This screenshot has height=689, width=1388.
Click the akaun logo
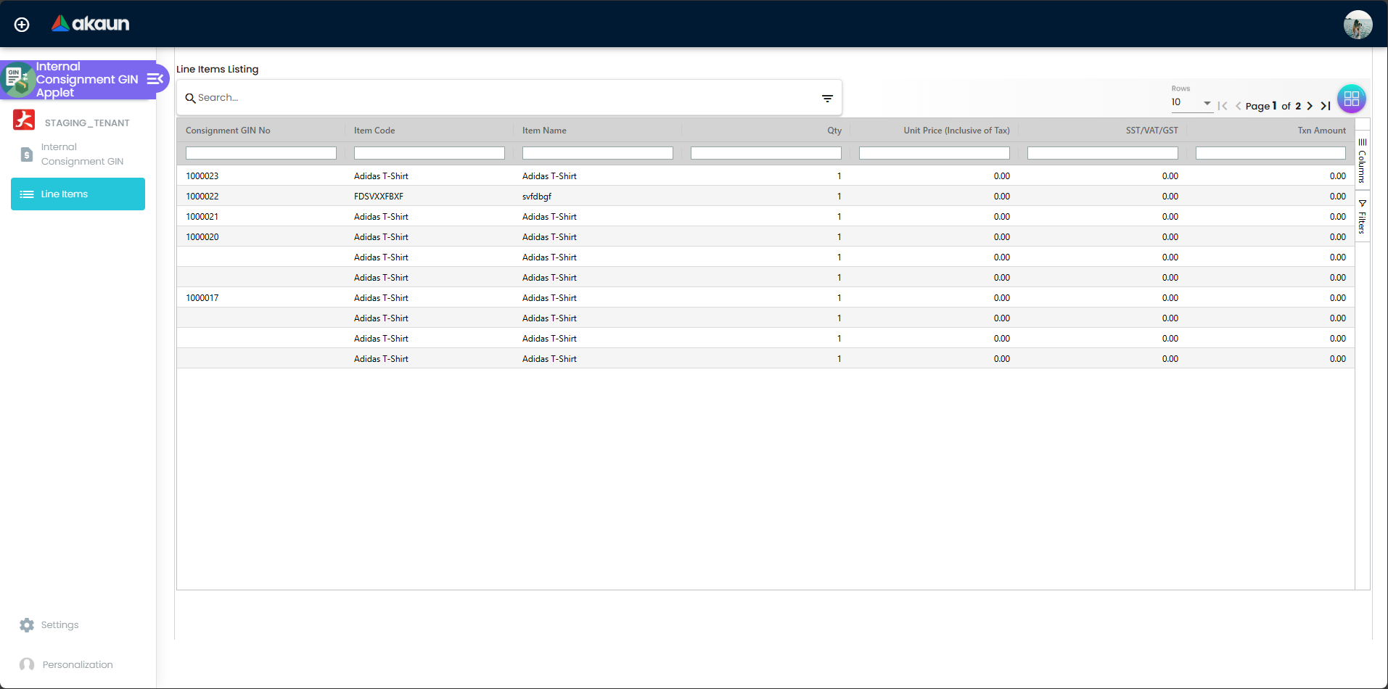coord(89,23)
